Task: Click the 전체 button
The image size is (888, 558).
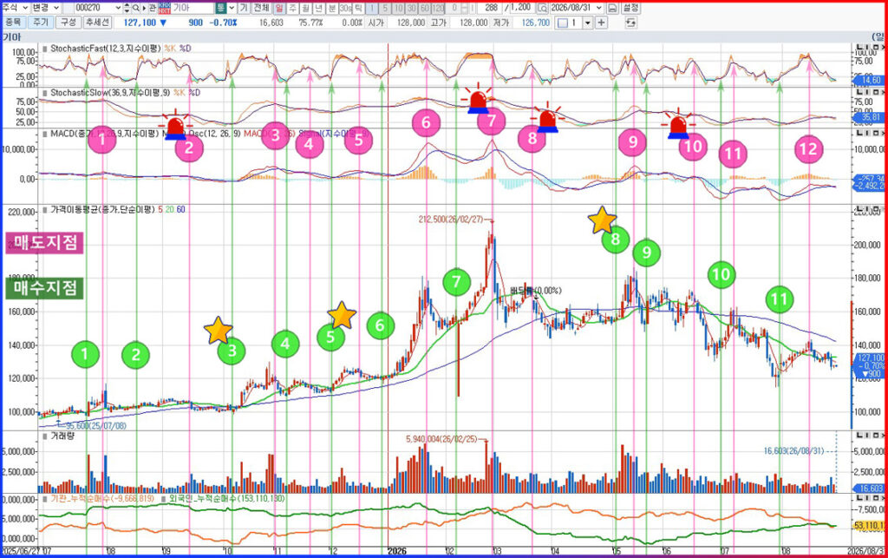Action: tap(261, 8)
